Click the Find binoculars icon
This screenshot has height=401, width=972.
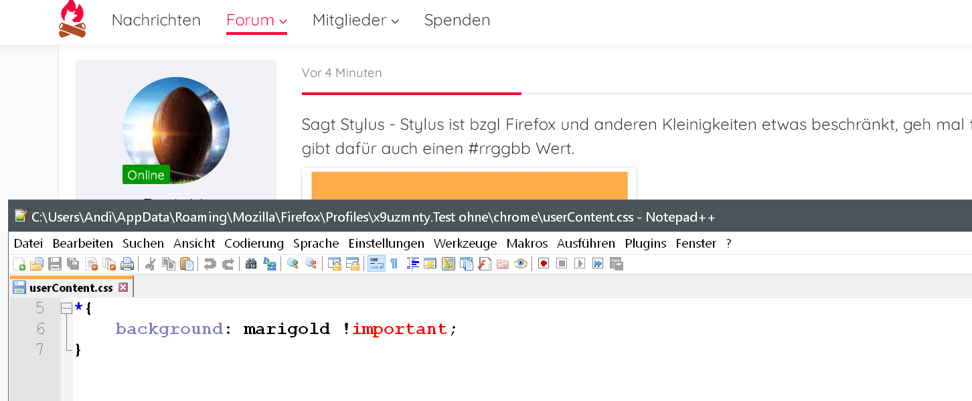click(x=251, y=264)
